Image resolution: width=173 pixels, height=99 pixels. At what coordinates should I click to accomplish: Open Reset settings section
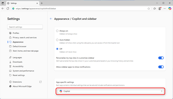(x=19, y=75)
